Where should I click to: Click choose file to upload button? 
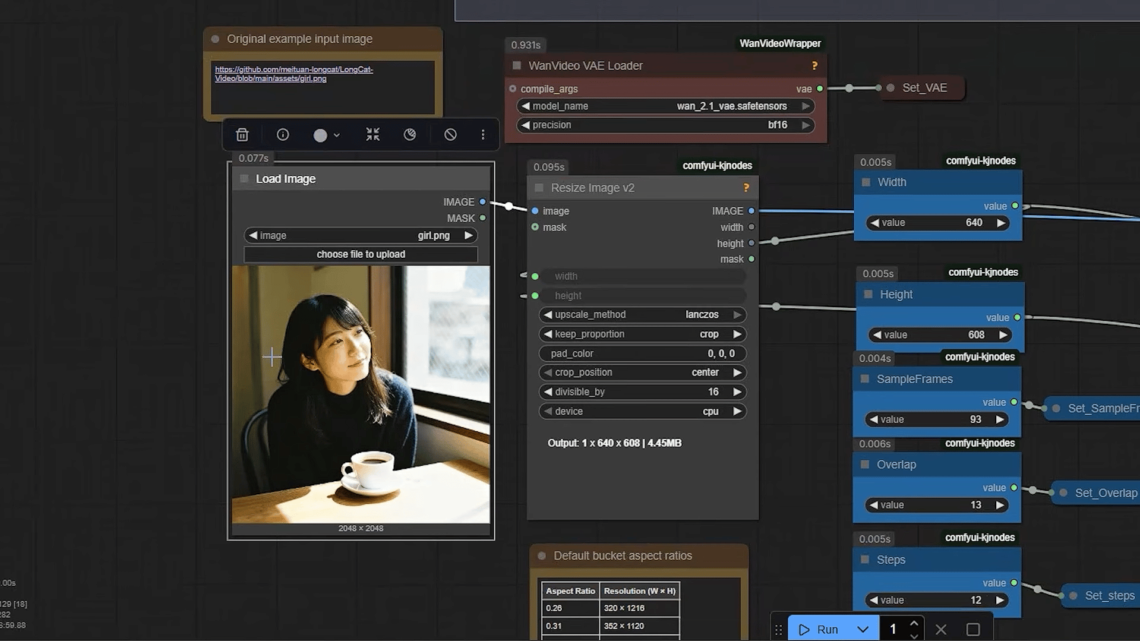click(x=361, y=254)
